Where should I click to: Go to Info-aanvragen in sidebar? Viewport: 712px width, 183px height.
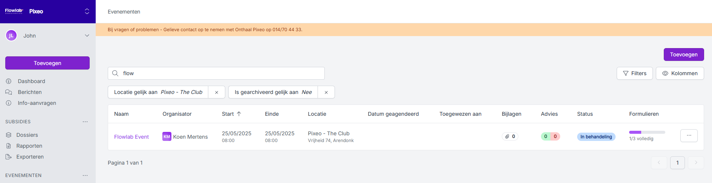(37, 103)
